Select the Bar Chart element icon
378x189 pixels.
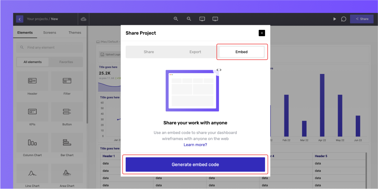(x=67, y=143)
